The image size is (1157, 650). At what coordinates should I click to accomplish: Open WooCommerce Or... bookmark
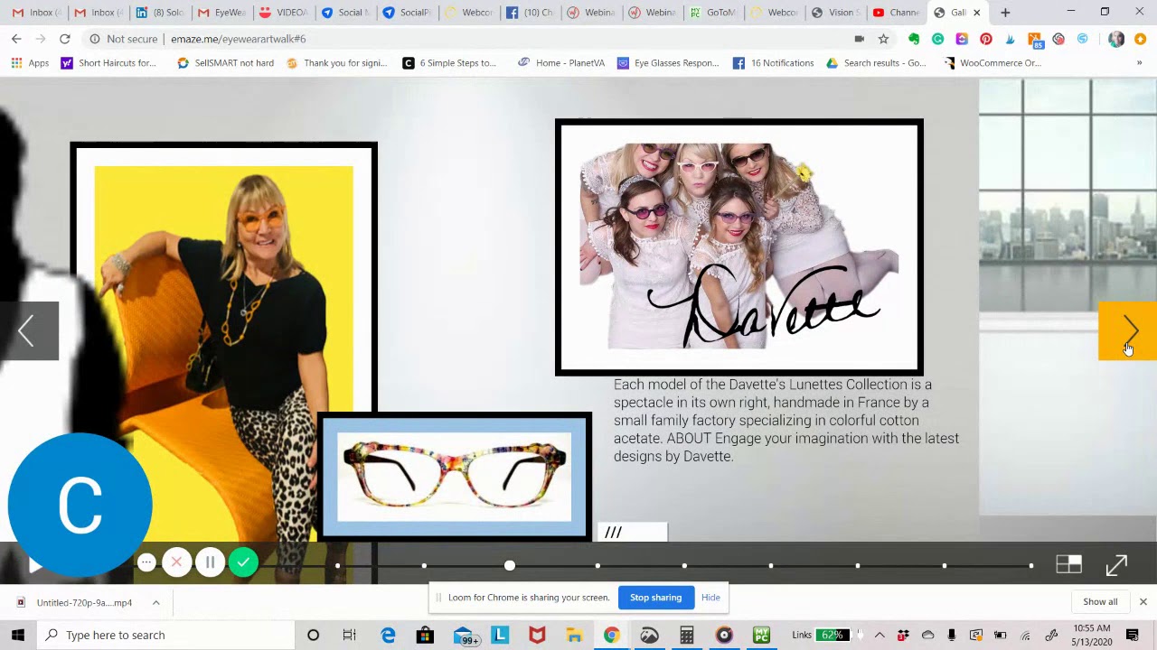pos(992,63)
